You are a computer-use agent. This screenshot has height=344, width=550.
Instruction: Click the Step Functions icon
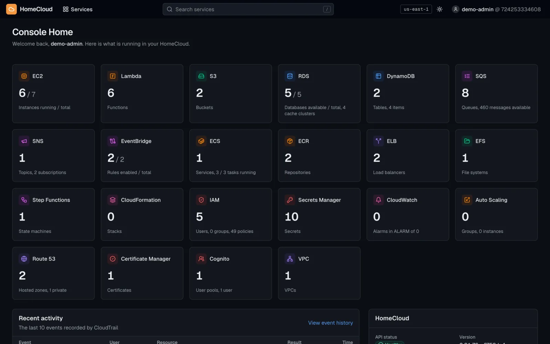click(x=24, y=200)
